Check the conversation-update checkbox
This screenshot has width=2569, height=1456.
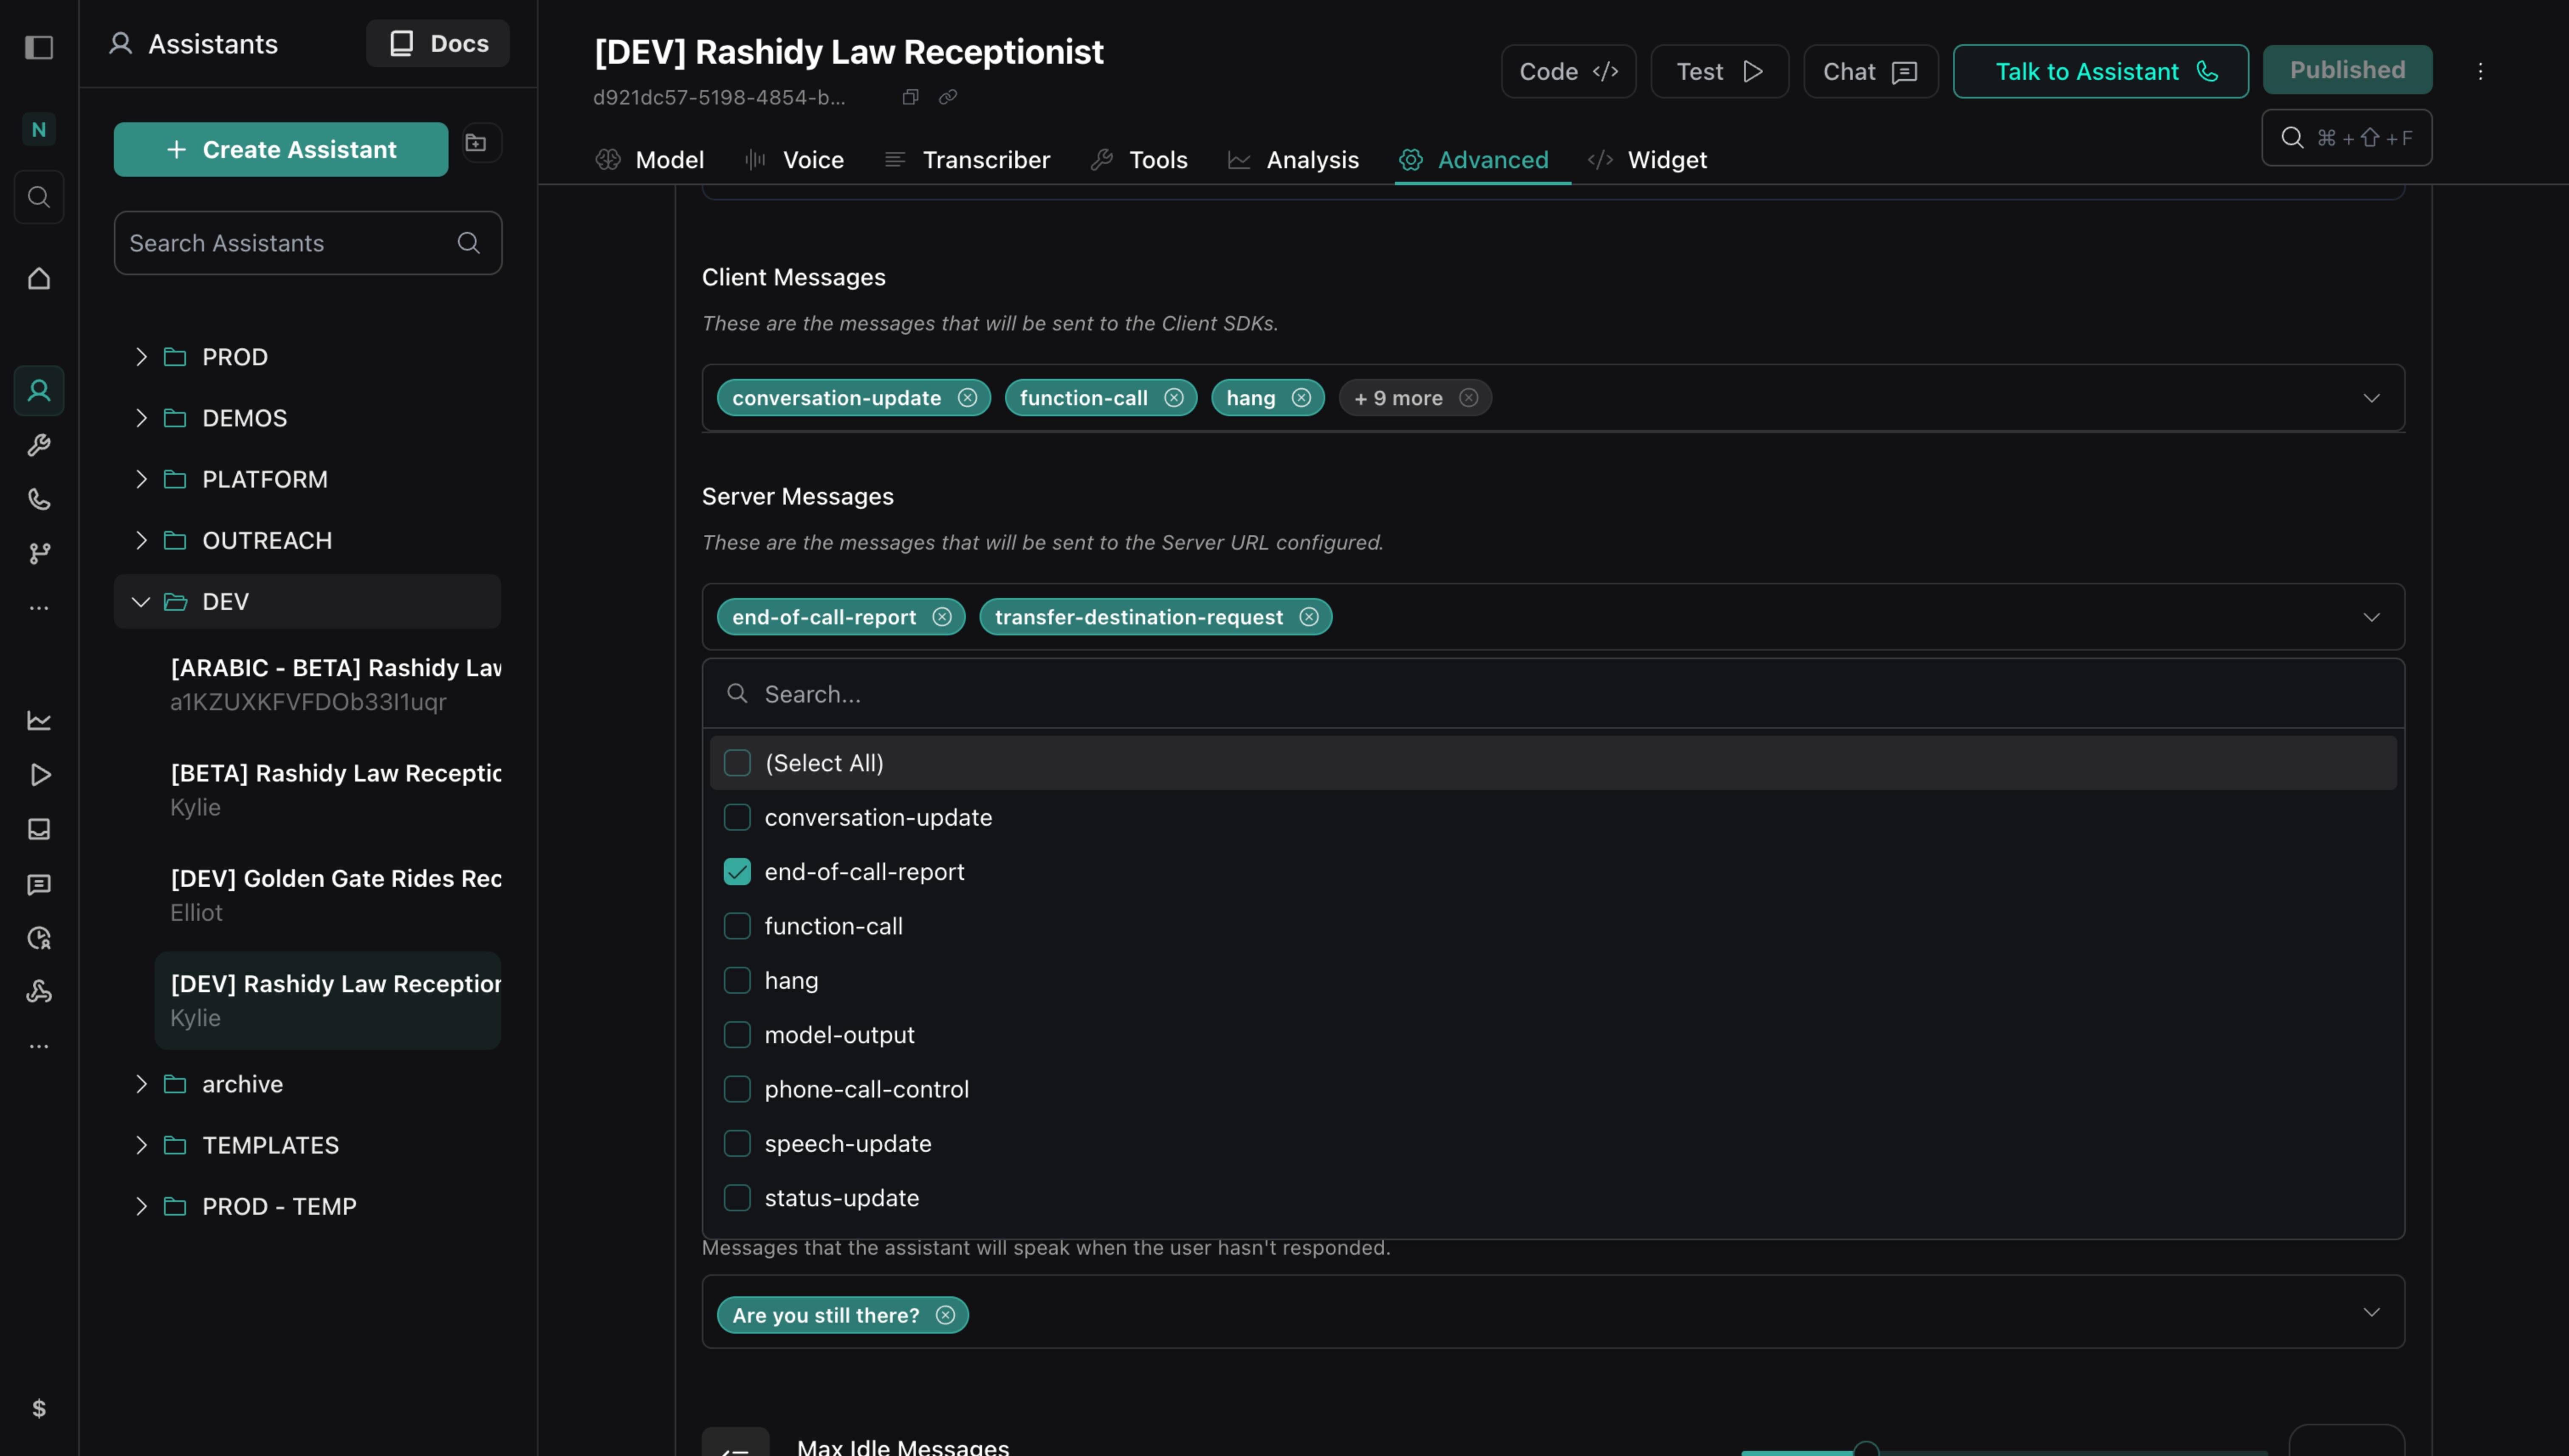[x=737, y=817]
